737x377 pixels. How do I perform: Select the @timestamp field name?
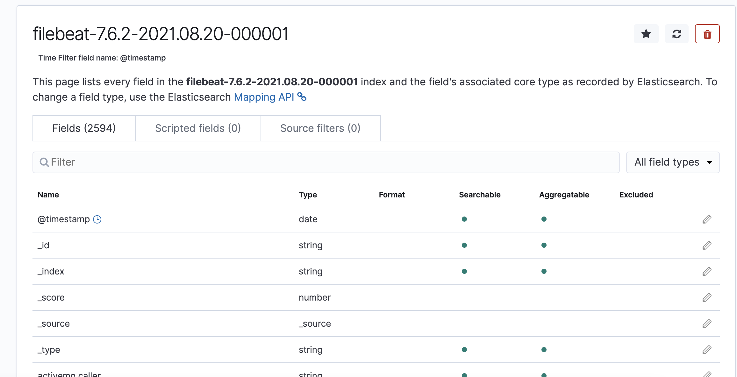tap(64, 219)
